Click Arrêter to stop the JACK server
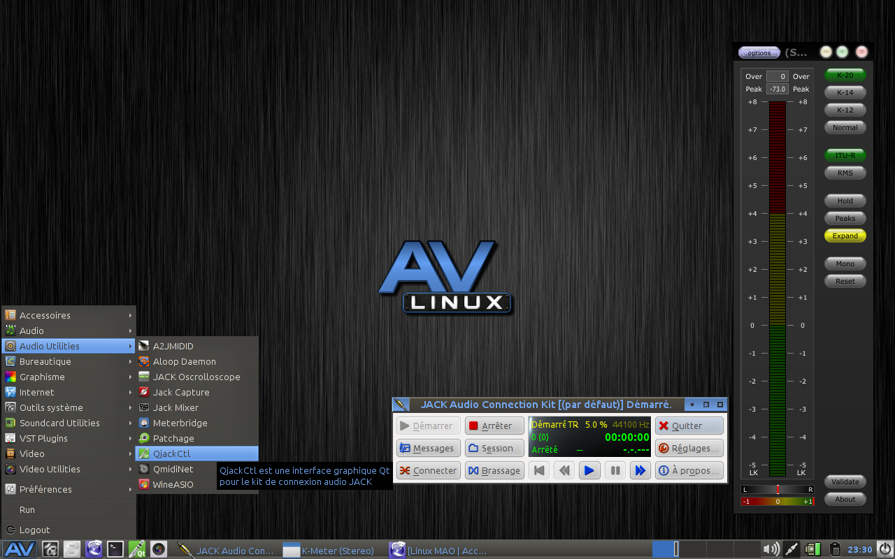Image resolution: width=895 pixels, height=559 pixels. (494, 426)
